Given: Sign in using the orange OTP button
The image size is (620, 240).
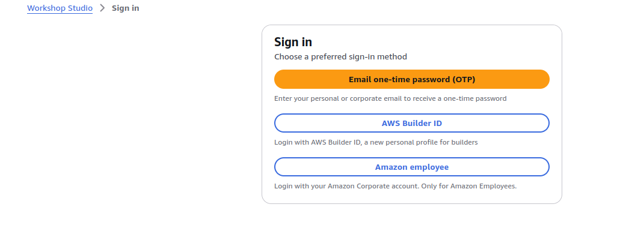Looking at the screenshot, I should pyautogui.click(x=411, y=79).
